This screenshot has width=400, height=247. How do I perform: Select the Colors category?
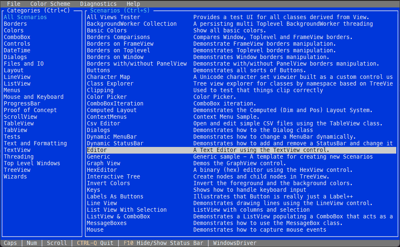(x=14, y=30)
